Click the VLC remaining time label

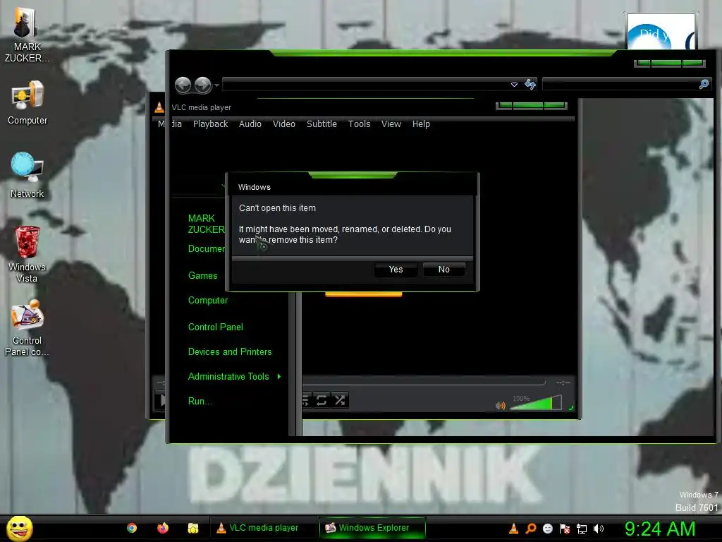563,383
